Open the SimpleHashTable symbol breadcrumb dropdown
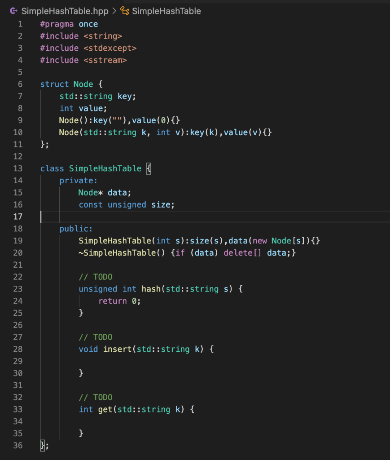This screenshot has height=460, width=390. [166, 11]
